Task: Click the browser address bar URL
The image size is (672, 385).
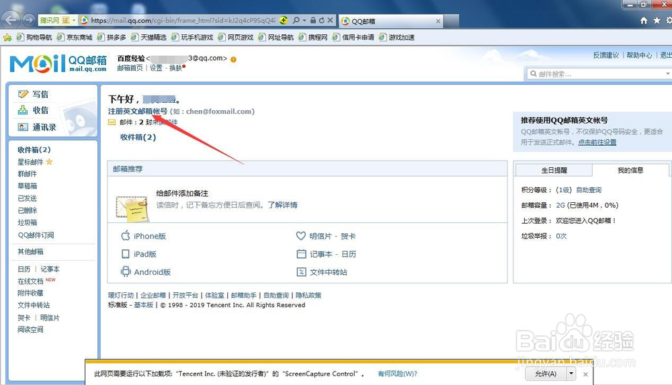Action: (x=183, y=20)
